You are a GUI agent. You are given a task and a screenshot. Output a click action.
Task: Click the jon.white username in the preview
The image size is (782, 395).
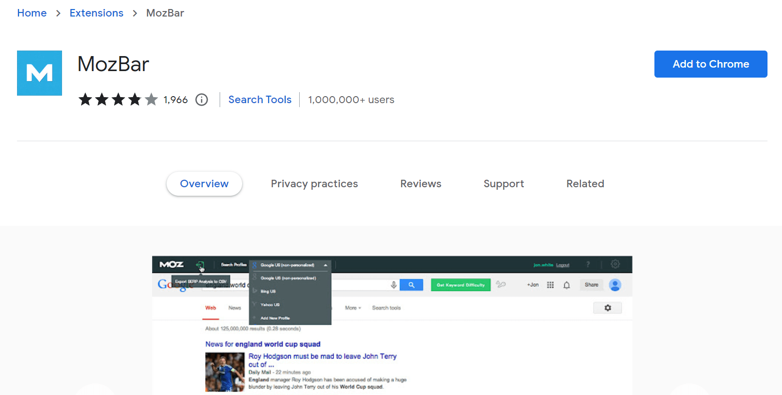[544, 265]
